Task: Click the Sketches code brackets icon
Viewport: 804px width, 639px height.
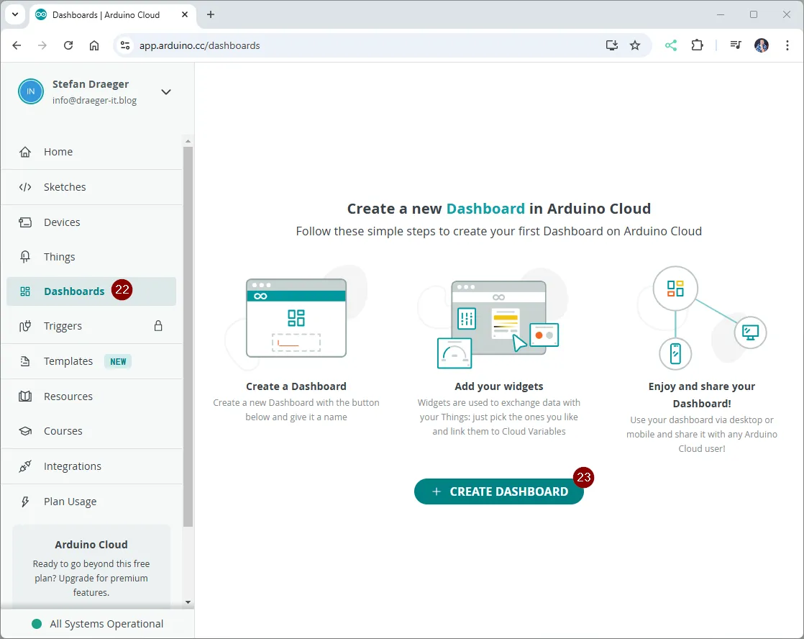Action: [25, 187]
